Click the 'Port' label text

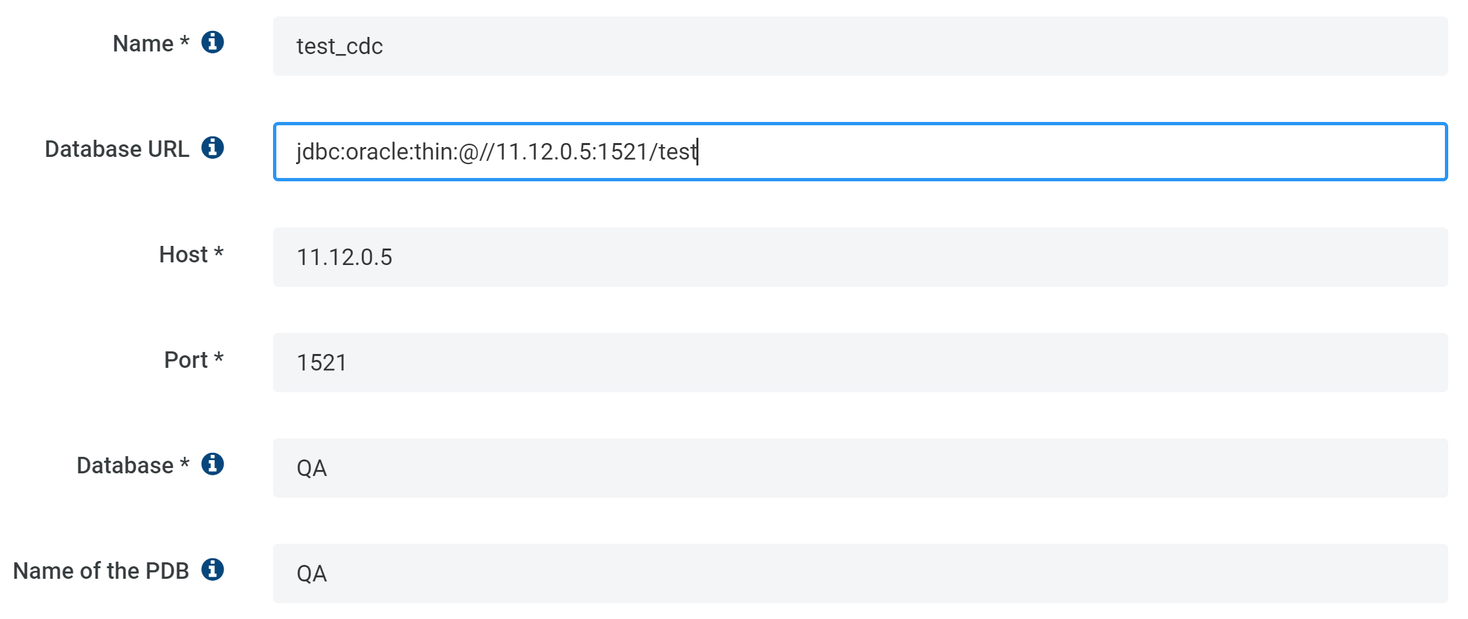pos(186,360)
